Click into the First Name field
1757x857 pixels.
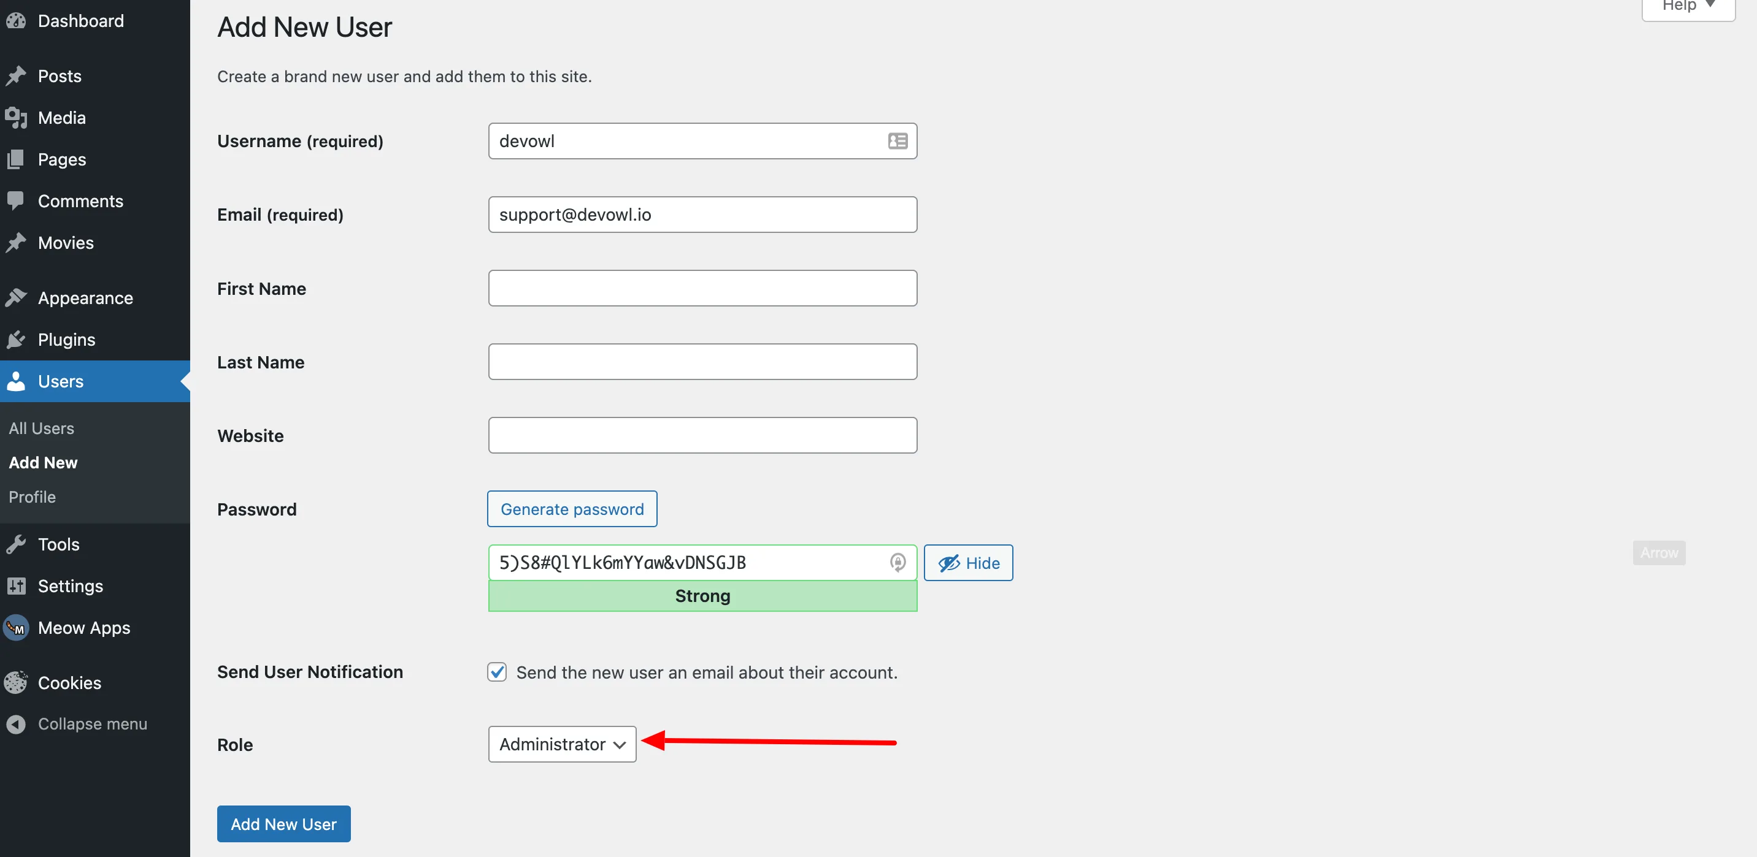[702, 288]
